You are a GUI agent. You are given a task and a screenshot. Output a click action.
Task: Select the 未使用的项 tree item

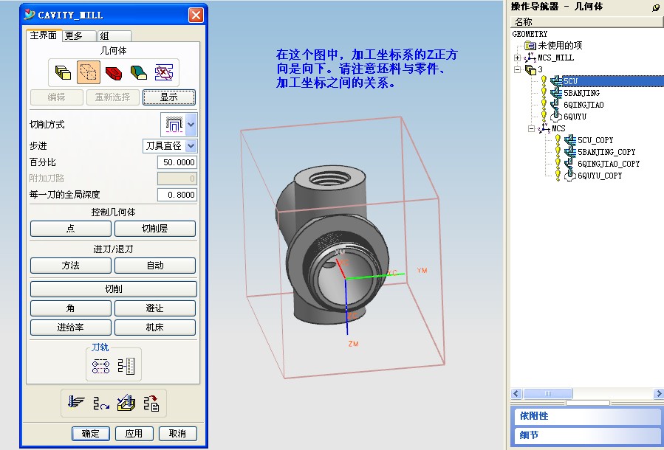pos(560,46)
